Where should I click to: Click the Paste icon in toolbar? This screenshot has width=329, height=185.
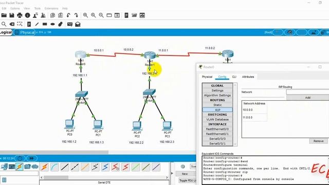[61, 15]
